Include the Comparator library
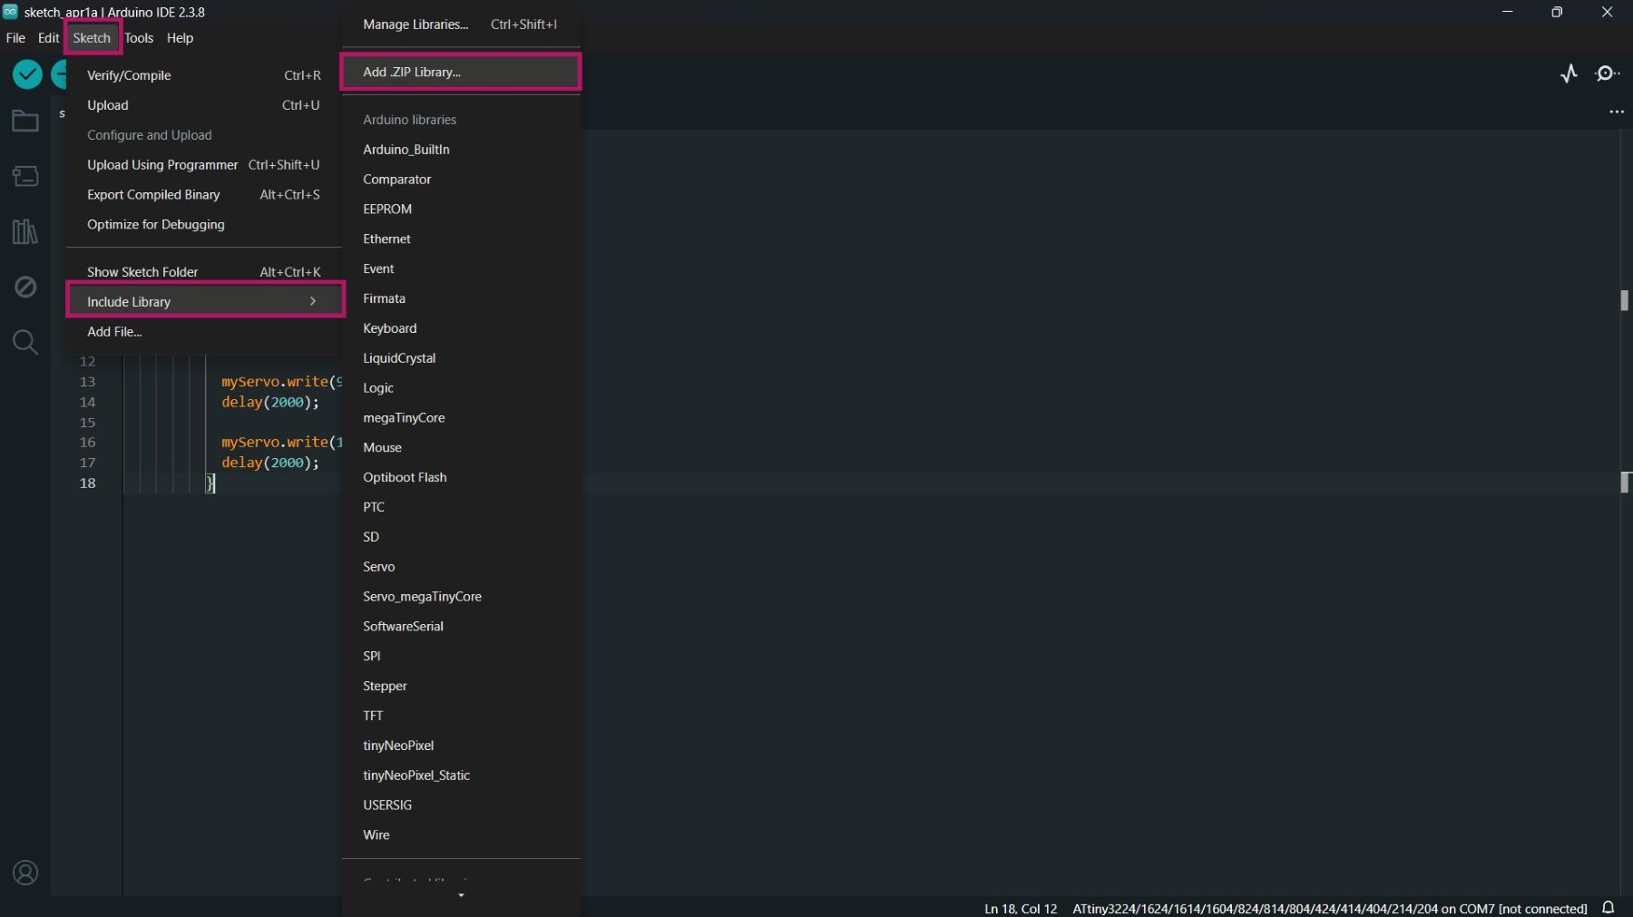The width and height of the screenshot is (1633, 917). pos(461,180)
